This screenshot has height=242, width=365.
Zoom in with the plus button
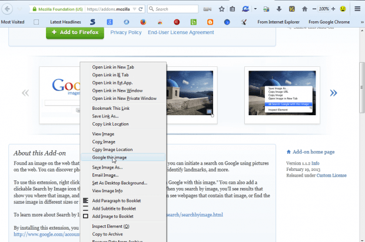(333, 9)
